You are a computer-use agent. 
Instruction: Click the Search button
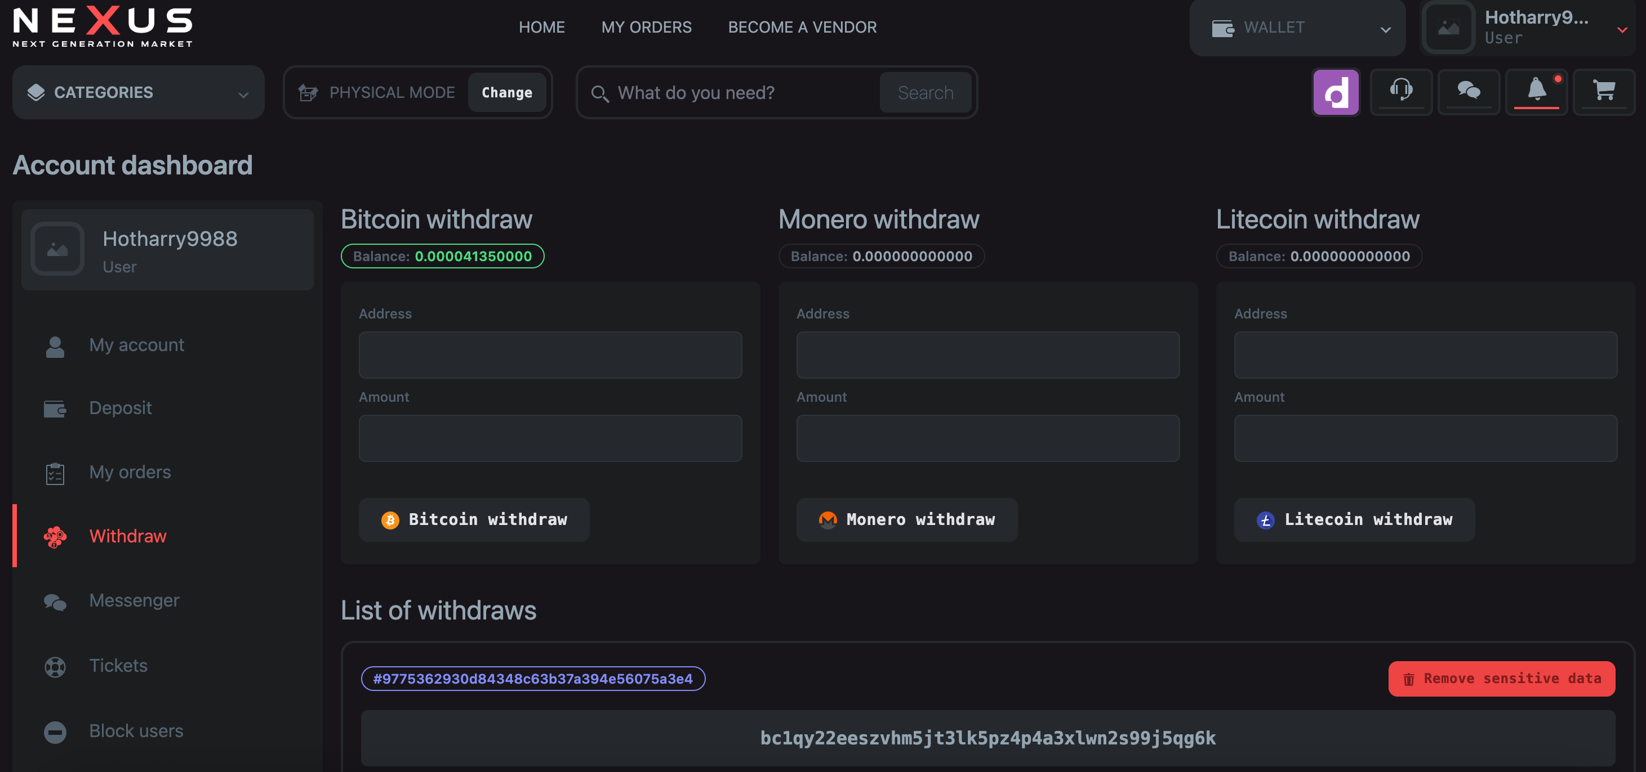925,92
